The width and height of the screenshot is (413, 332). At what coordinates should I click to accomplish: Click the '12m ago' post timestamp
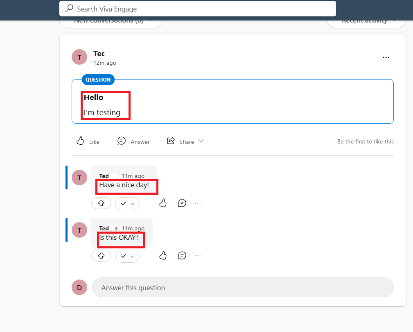[x=104, y=63]
